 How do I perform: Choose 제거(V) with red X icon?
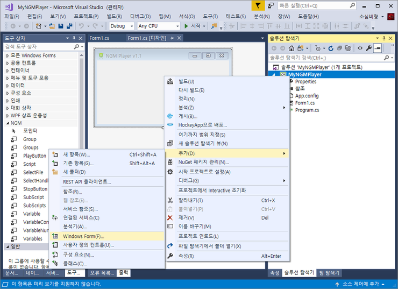227,217
